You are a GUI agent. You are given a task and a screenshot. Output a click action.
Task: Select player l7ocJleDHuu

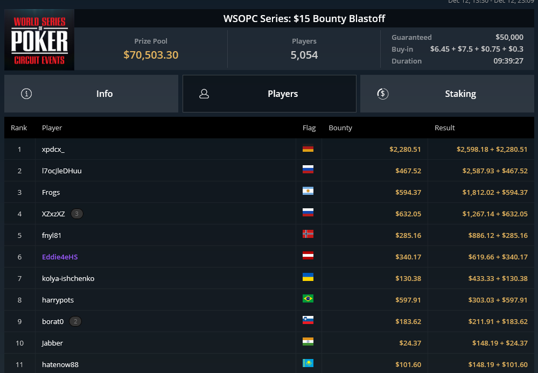coord(62,171)
